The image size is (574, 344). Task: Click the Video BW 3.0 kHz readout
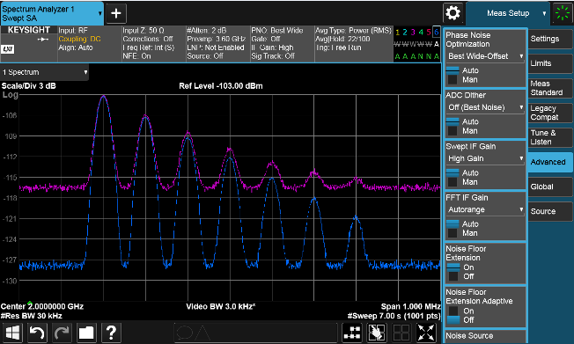click(x=221, y=307)
